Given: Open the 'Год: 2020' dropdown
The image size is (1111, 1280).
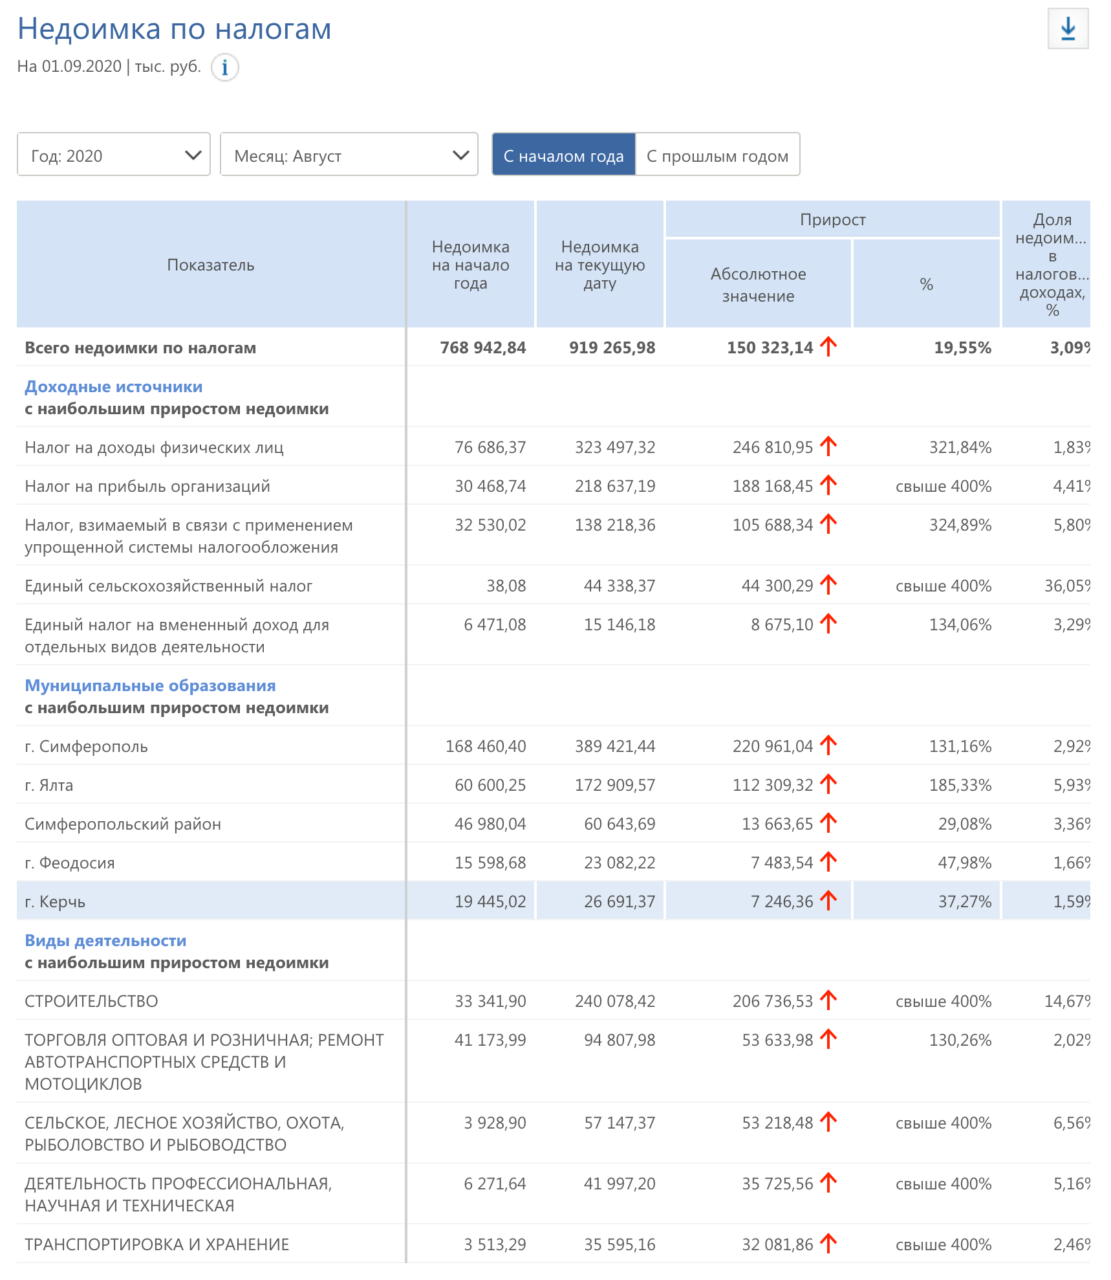Looking at the screenshot, I should coord(113,155).
